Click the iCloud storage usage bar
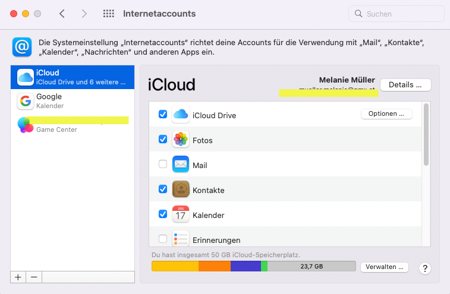Viewport: 450px width, 294px height. 253,267
